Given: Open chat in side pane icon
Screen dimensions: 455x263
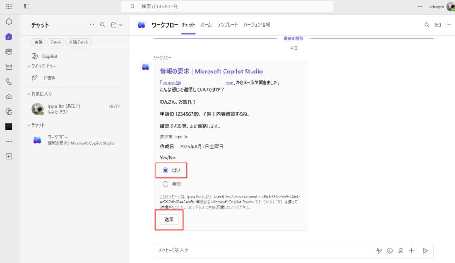Looking at the screenshot, I should (x=438, y=25).
